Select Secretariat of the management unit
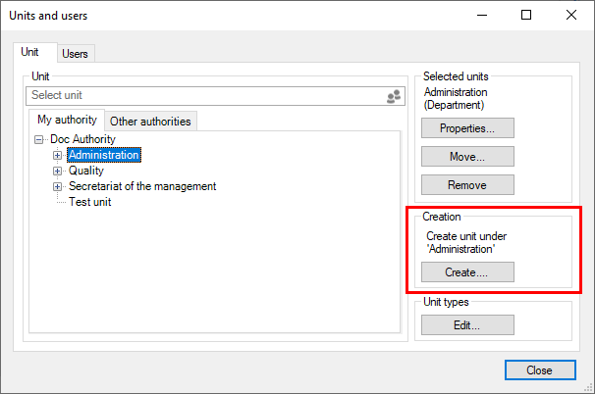Screen dimensions: 595x394 coord(142,186)
